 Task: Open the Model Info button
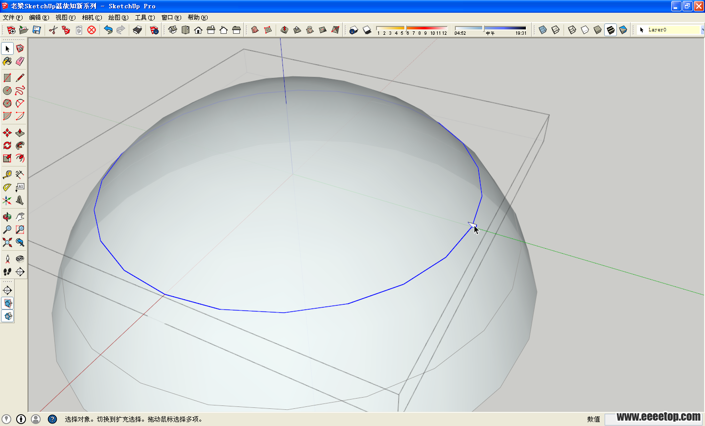coord(154,30)
